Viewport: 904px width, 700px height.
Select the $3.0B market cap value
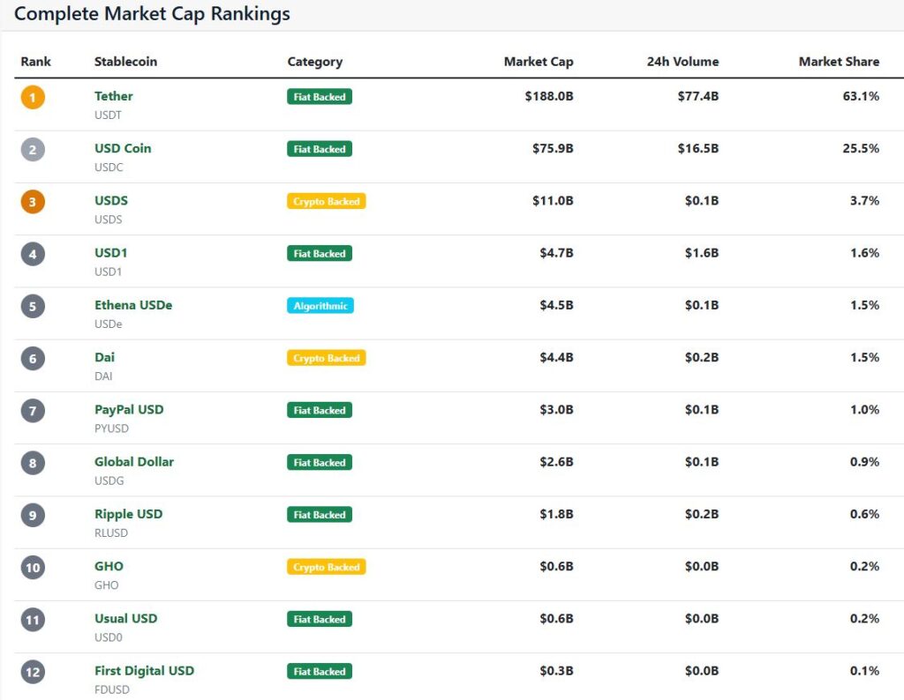(556, 410)
